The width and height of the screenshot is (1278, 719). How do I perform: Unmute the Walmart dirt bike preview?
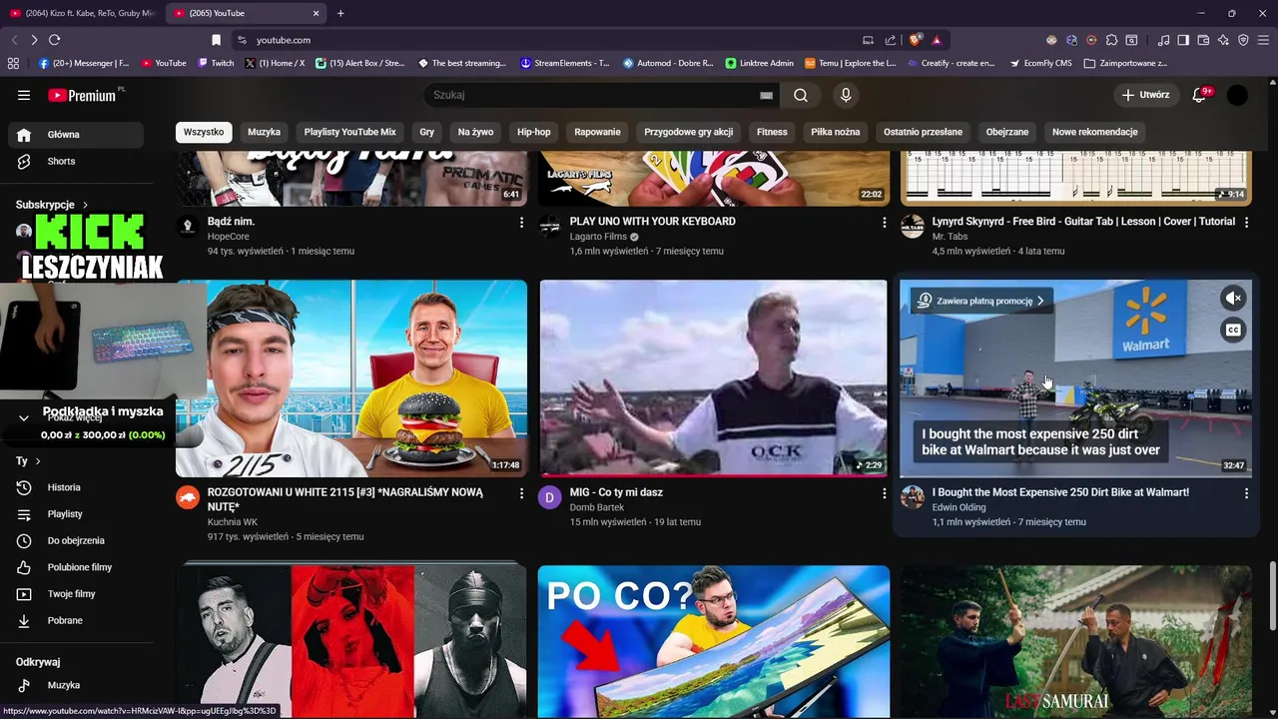click(x=1234, y=298)
